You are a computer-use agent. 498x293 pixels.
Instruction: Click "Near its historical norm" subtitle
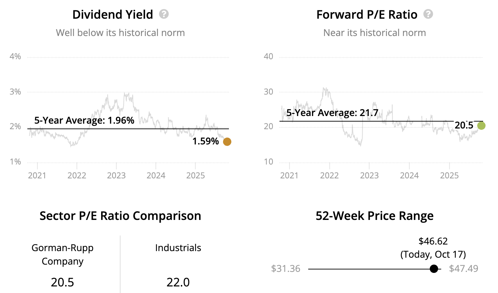[x=374, y=33]
